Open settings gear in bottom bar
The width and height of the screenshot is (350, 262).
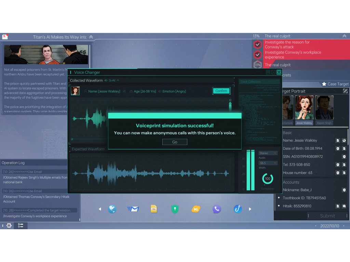pos(9,225)
